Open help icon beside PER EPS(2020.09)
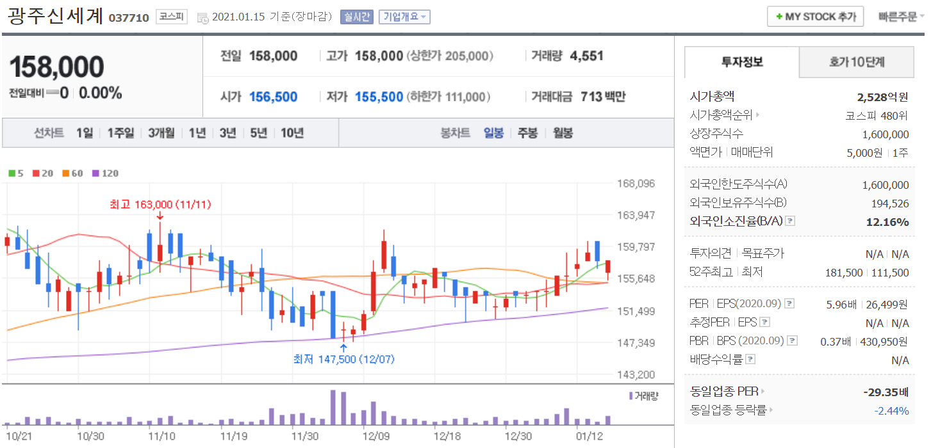This screenshot has height=448, width=931. (x=789, y=303)
